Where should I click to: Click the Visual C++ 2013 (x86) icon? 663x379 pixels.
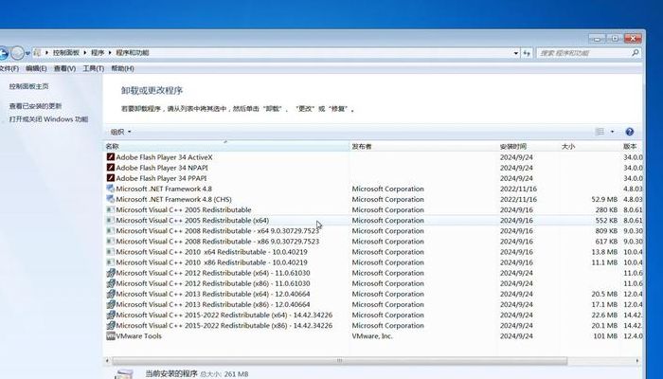111,304
